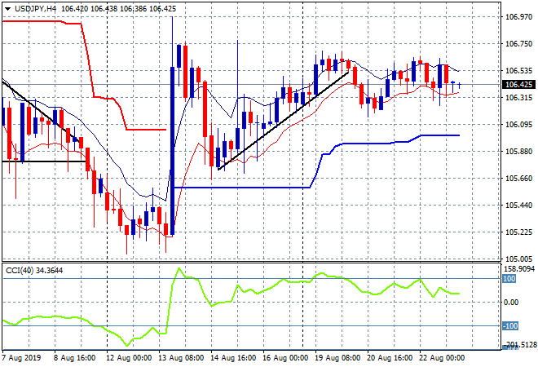Select the black ascending trendline

tap(284, 121)
